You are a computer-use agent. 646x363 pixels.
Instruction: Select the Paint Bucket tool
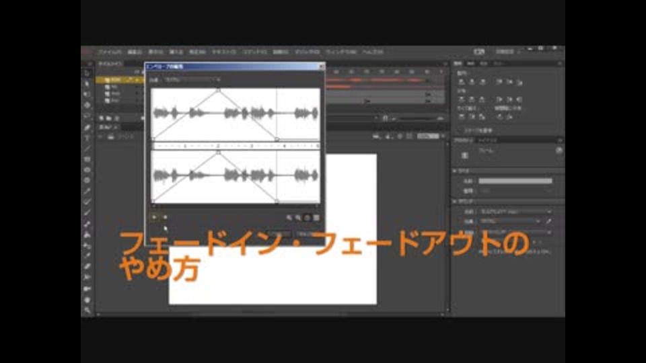coord(87,235)
